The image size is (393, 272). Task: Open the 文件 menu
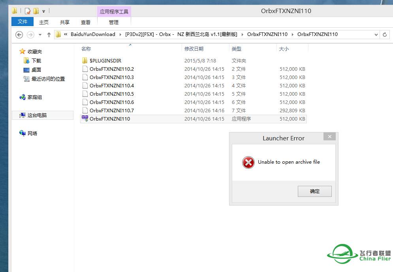pyautogui.click(x=22, y=22)
